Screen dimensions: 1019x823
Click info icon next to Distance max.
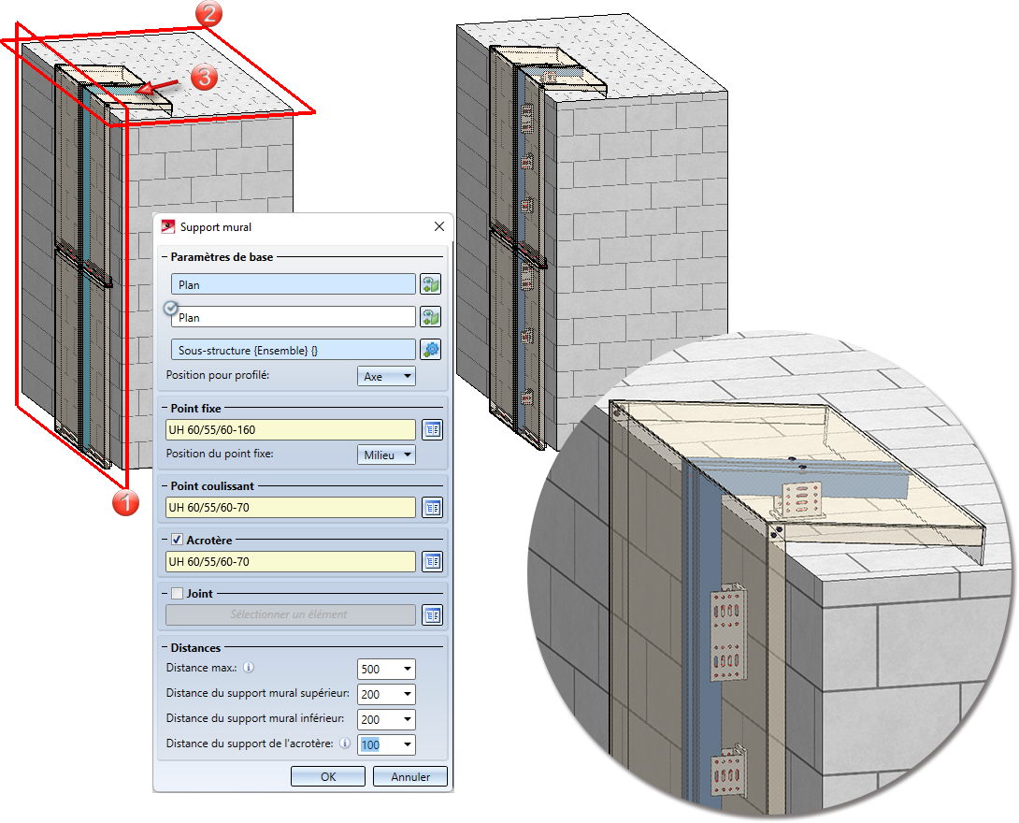[249, 668]
